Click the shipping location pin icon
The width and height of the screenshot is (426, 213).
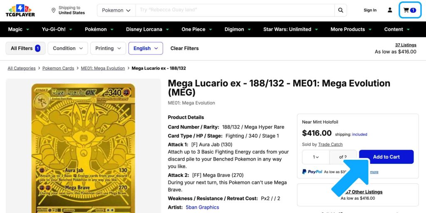54,10
